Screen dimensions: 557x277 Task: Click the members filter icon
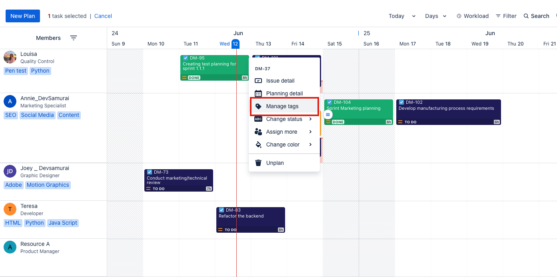(74, 38)
